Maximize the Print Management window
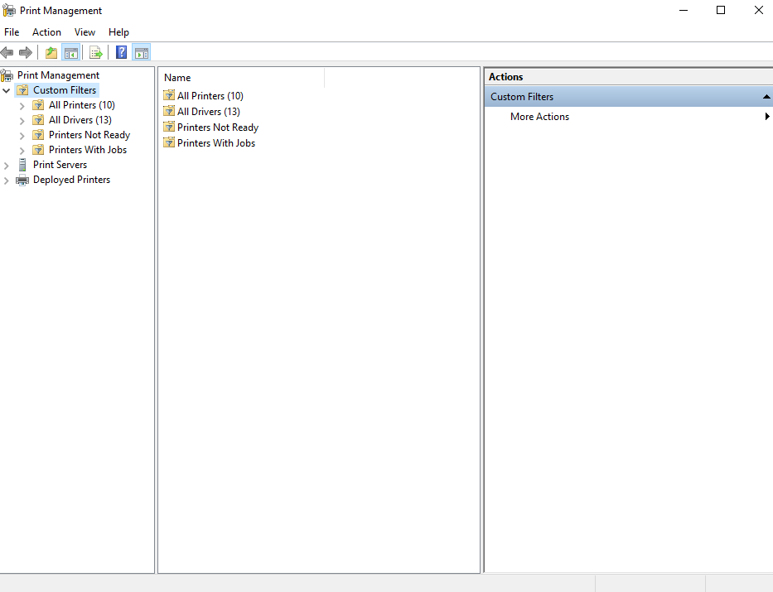Screen dimensions: 773x592 click(721, 10)
